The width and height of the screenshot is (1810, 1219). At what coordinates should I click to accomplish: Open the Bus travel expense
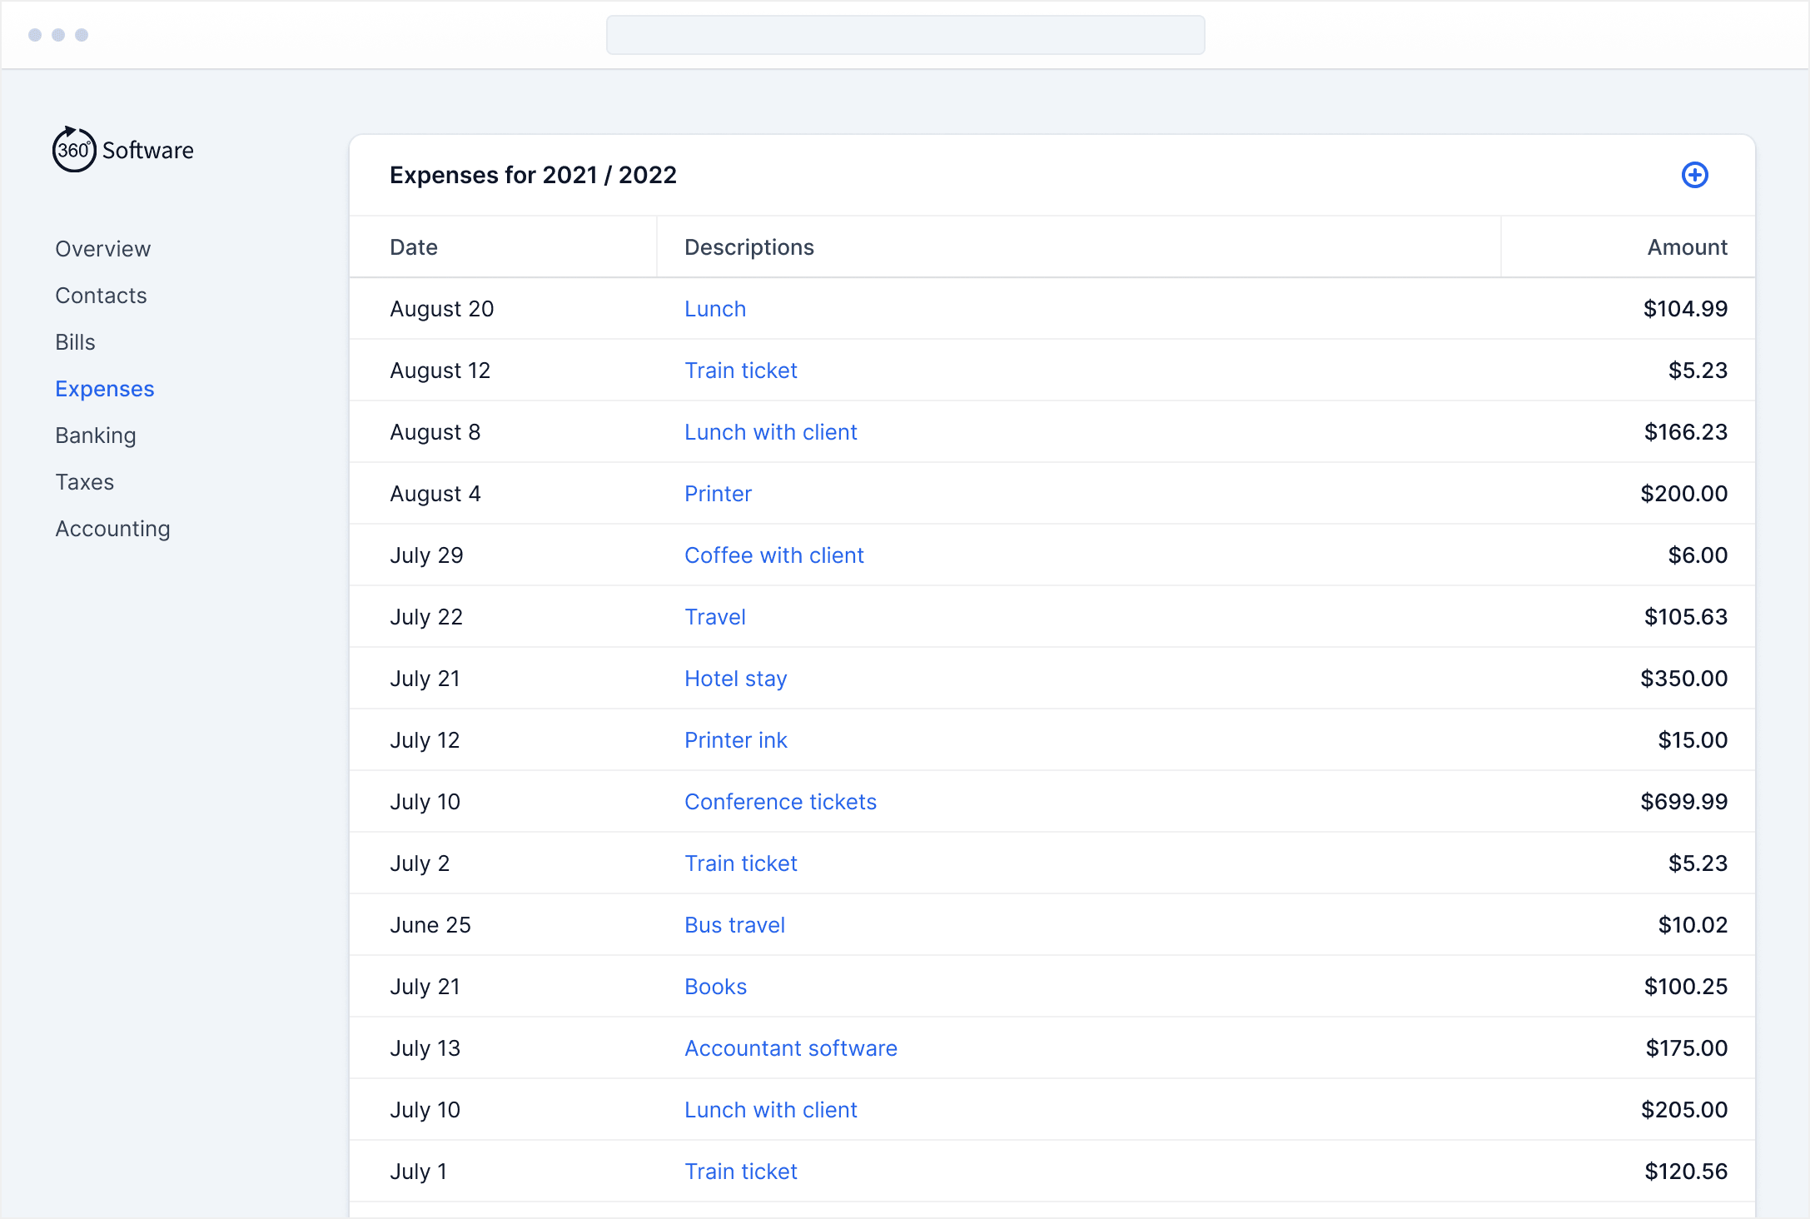[734, 925]
